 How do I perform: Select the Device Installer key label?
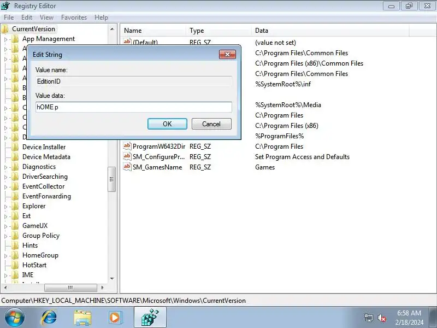pos(44,147)
